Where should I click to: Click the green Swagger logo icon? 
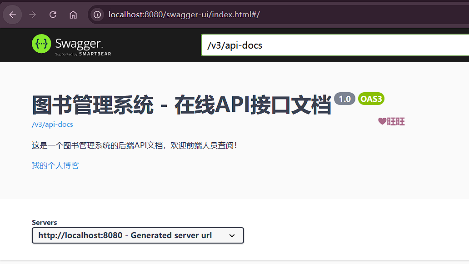41,44
